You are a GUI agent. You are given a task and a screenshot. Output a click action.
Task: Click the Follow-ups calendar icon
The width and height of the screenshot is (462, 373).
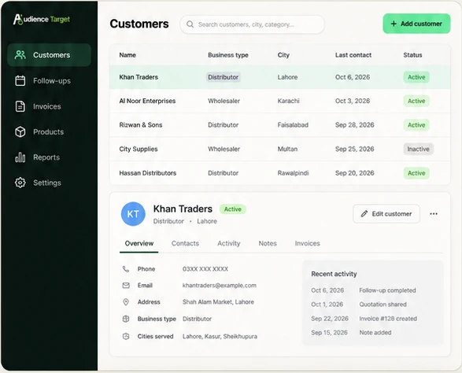(x=20, y=81)
